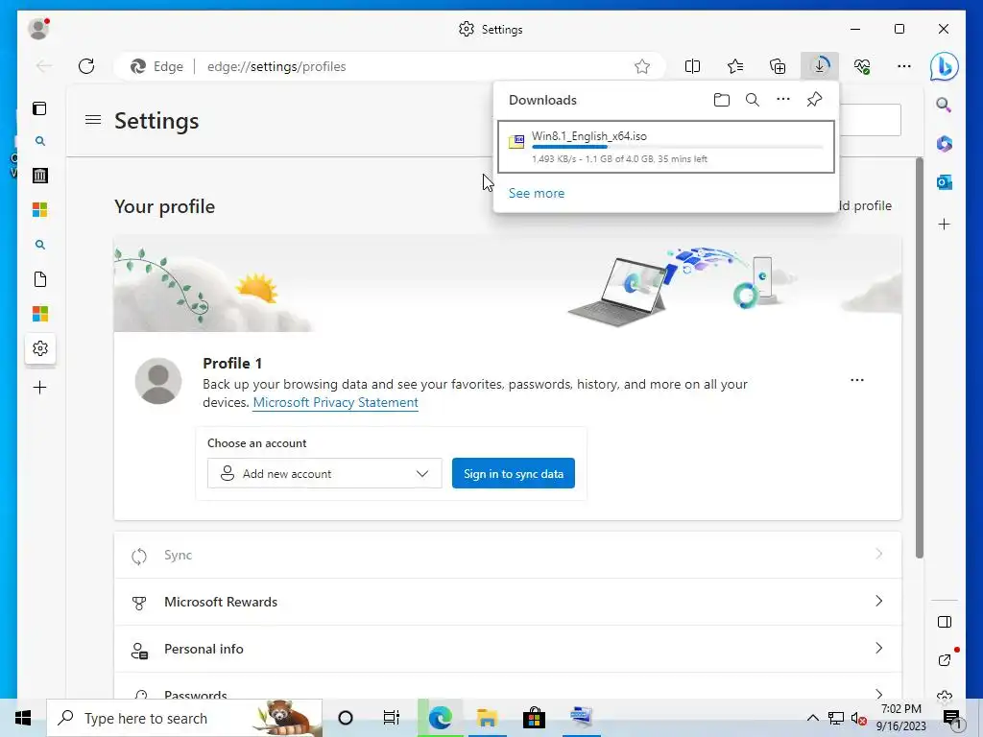Open Passwords settings row
Image resolution: width=983 pixels, height=737 pixels.
(508, 686)
